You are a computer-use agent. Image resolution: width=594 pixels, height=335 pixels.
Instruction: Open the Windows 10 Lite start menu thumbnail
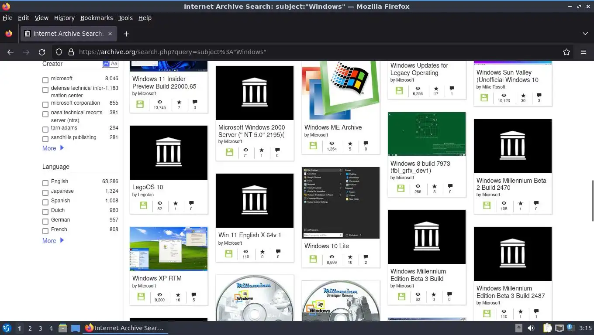click(x=341, y=203)
